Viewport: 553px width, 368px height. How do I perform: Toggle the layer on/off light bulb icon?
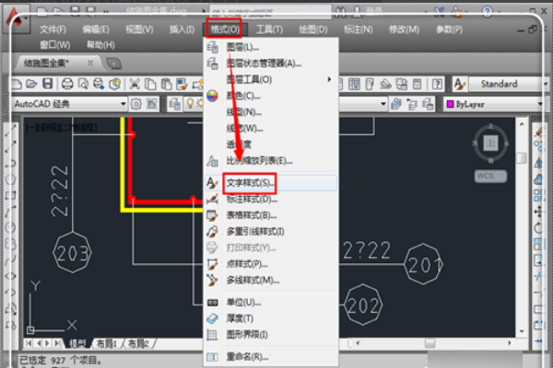[191, 103]
